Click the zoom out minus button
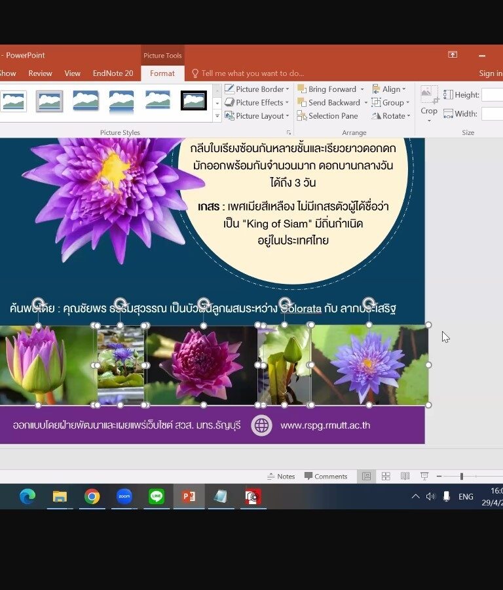503x590 pixels. pos(439,477)
